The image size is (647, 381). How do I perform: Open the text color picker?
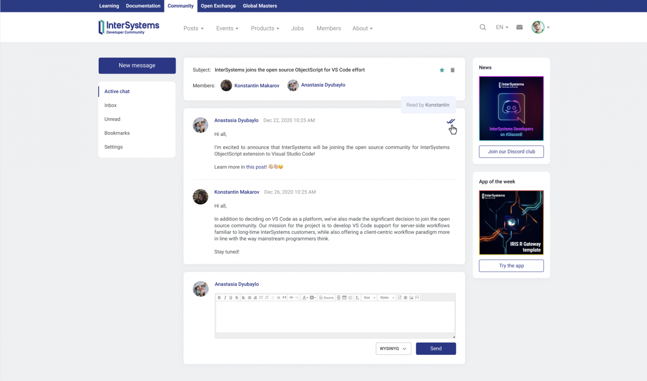click(305, 298)
